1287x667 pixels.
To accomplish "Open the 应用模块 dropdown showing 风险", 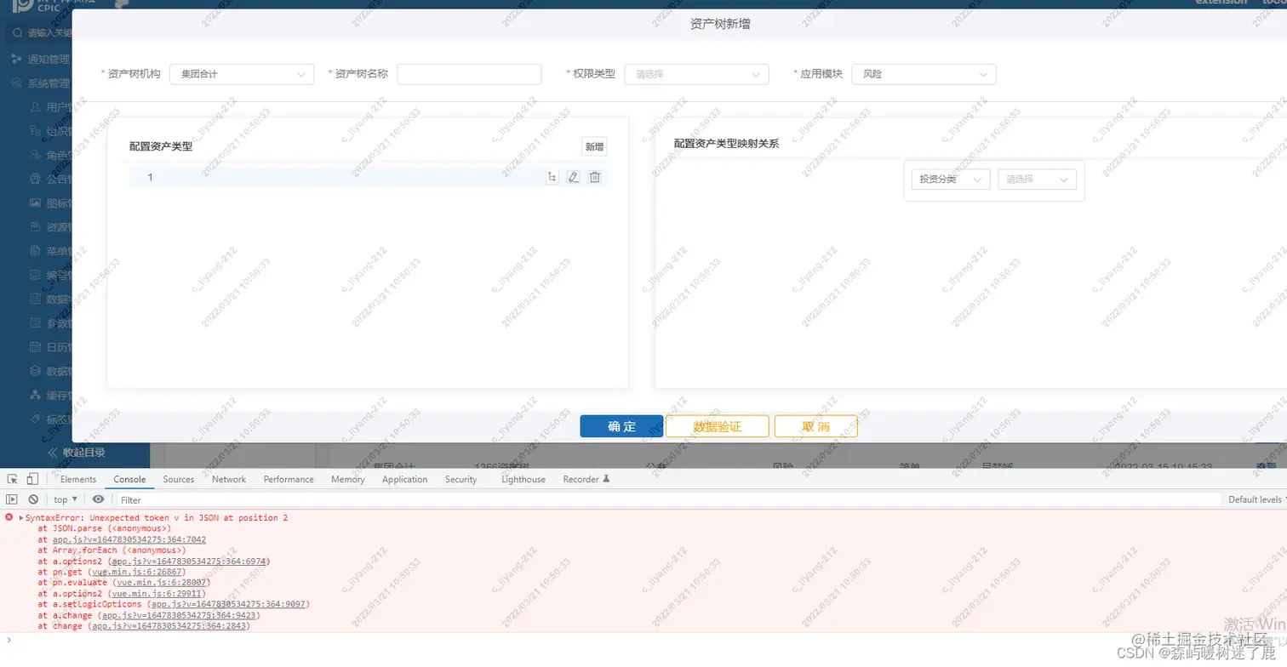I will [x=924, y=74].
